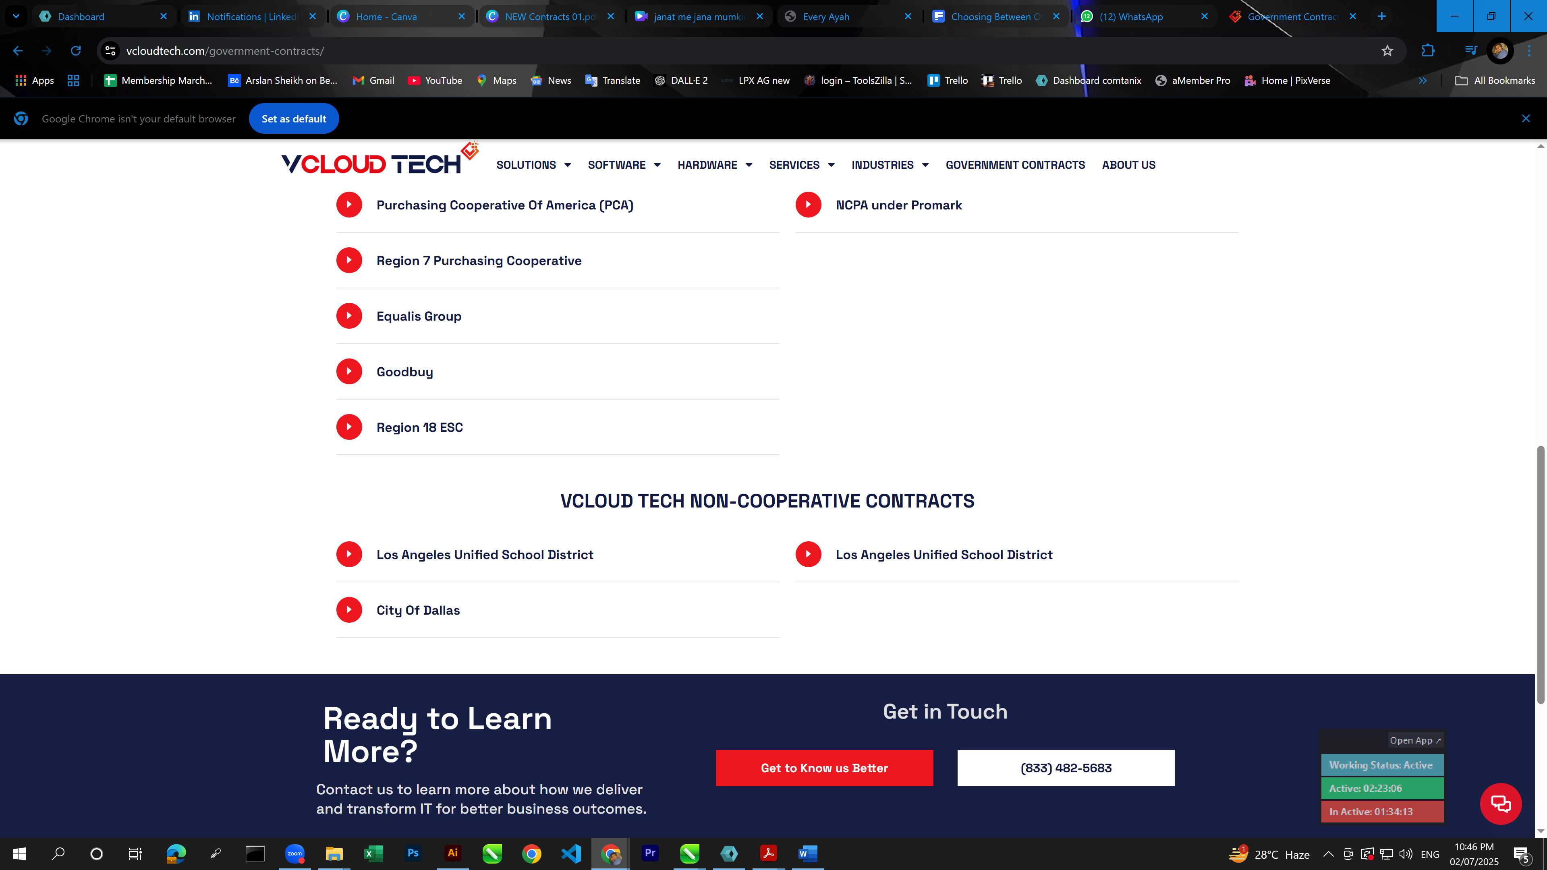This screenshot has height=870, width=1547.
Task: Switch to the Notifications LinkedIn tab
Action: [x=252, y=16]
